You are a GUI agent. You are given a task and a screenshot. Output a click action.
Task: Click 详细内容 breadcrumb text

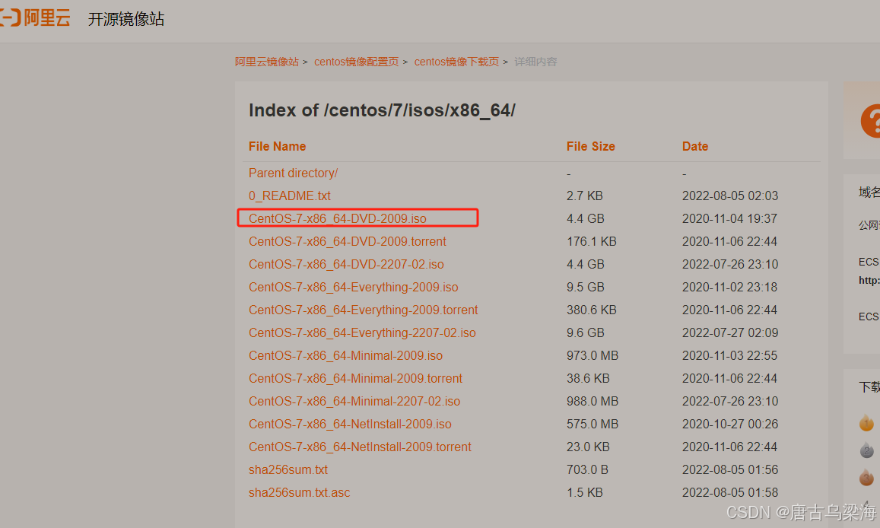pos(535,62)
